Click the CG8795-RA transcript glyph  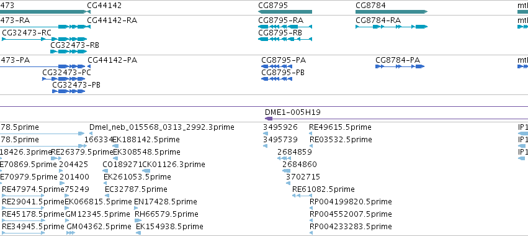click(x=285, y=27)
